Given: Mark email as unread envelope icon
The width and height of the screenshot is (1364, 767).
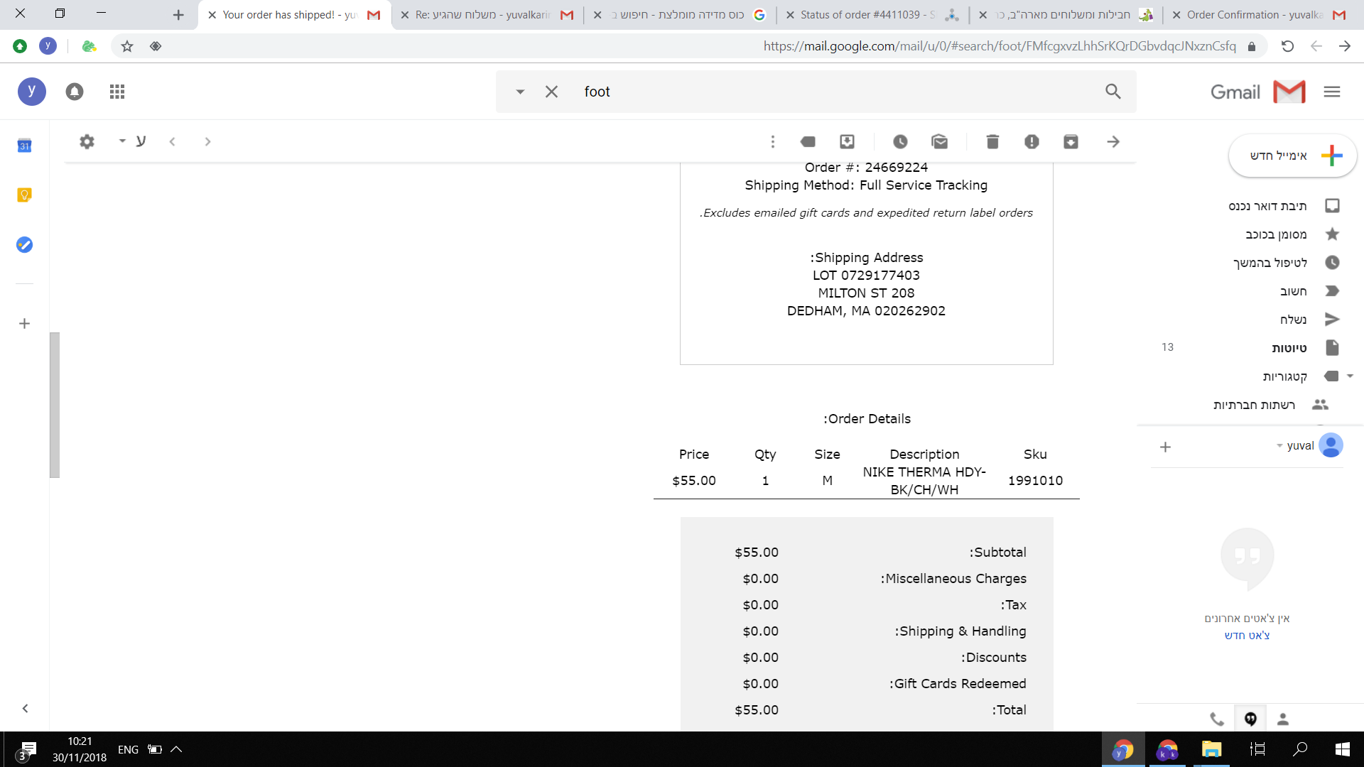Looking at the screenshot, I should (x=939, y=142).
